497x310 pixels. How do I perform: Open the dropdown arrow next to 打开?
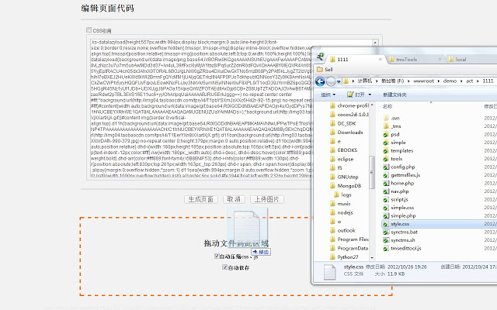click(x=370, y=95)
